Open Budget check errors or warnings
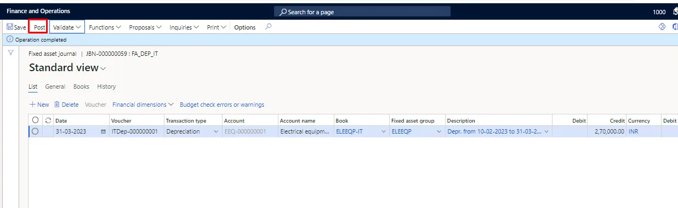This screenshot has width=678, height=208. (x=222, y=105)
